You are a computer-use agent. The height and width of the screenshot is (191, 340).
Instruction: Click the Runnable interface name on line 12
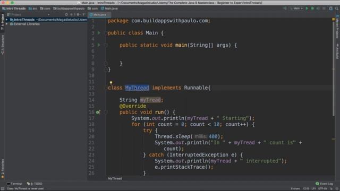click(196, 88)
